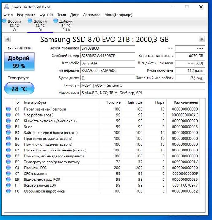This screenshot has width=212, height=220.
Task: Click the drive letter field D:
Action: click(108, 78)
